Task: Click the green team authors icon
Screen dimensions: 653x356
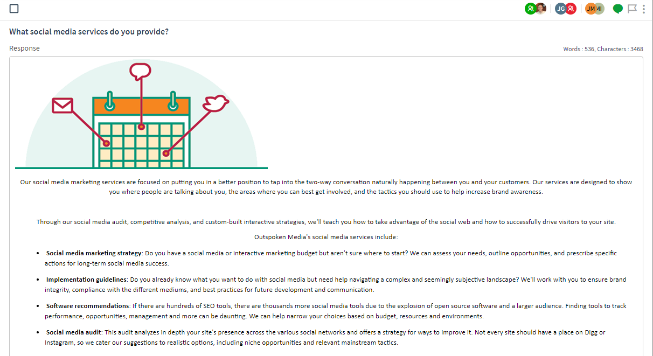Action: coord(530,9)
